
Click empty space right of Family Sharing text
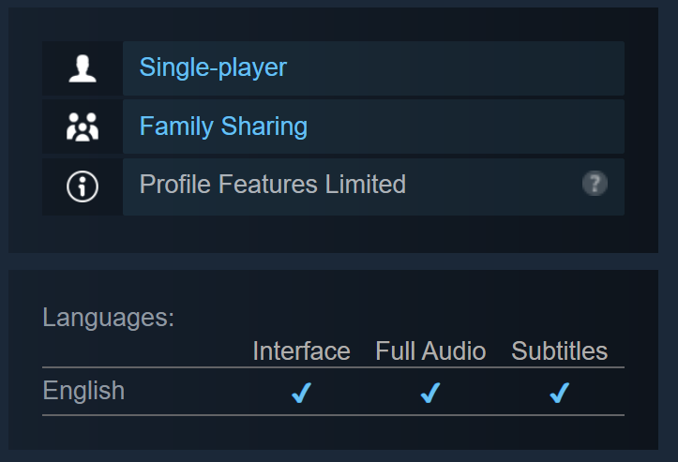point(460,127)
